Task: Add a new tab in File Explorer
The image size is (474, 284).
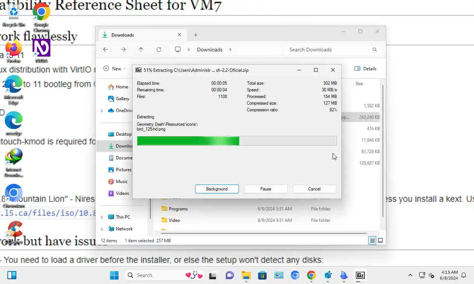Action: point(196,35)
